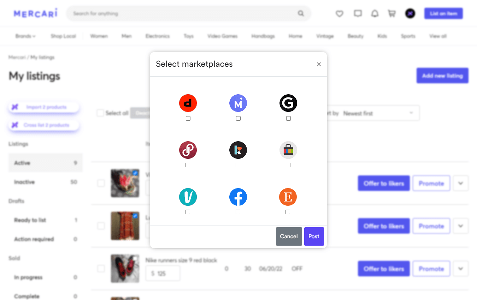Open the Nike runners listing thumbnail
Viewport: 477px width, 300px height.
pos(125,269)
